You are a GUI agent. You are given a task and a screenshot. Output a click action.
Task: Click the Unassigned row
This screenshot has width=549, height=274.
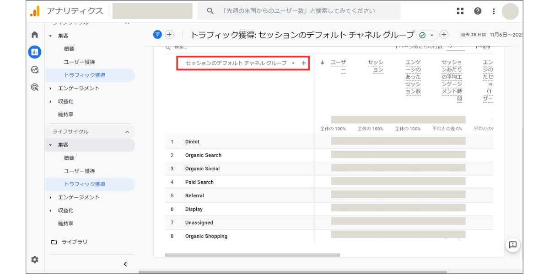coord(329,222)
